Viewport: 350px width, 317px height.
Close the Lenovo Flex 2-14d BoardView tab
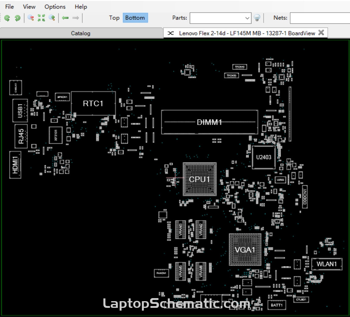point(321,33)
